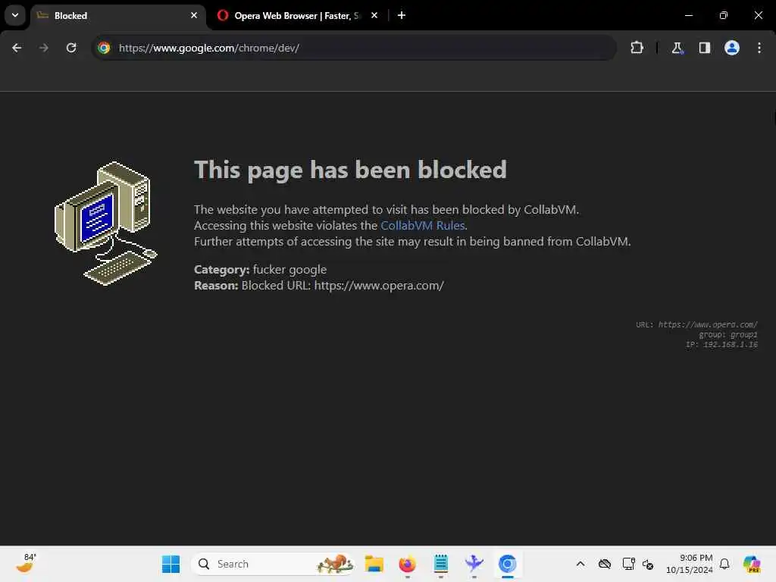Restore down the Chrome window
Screen dimensions: 776x582
pyautogui.click(x=724, y=15)
